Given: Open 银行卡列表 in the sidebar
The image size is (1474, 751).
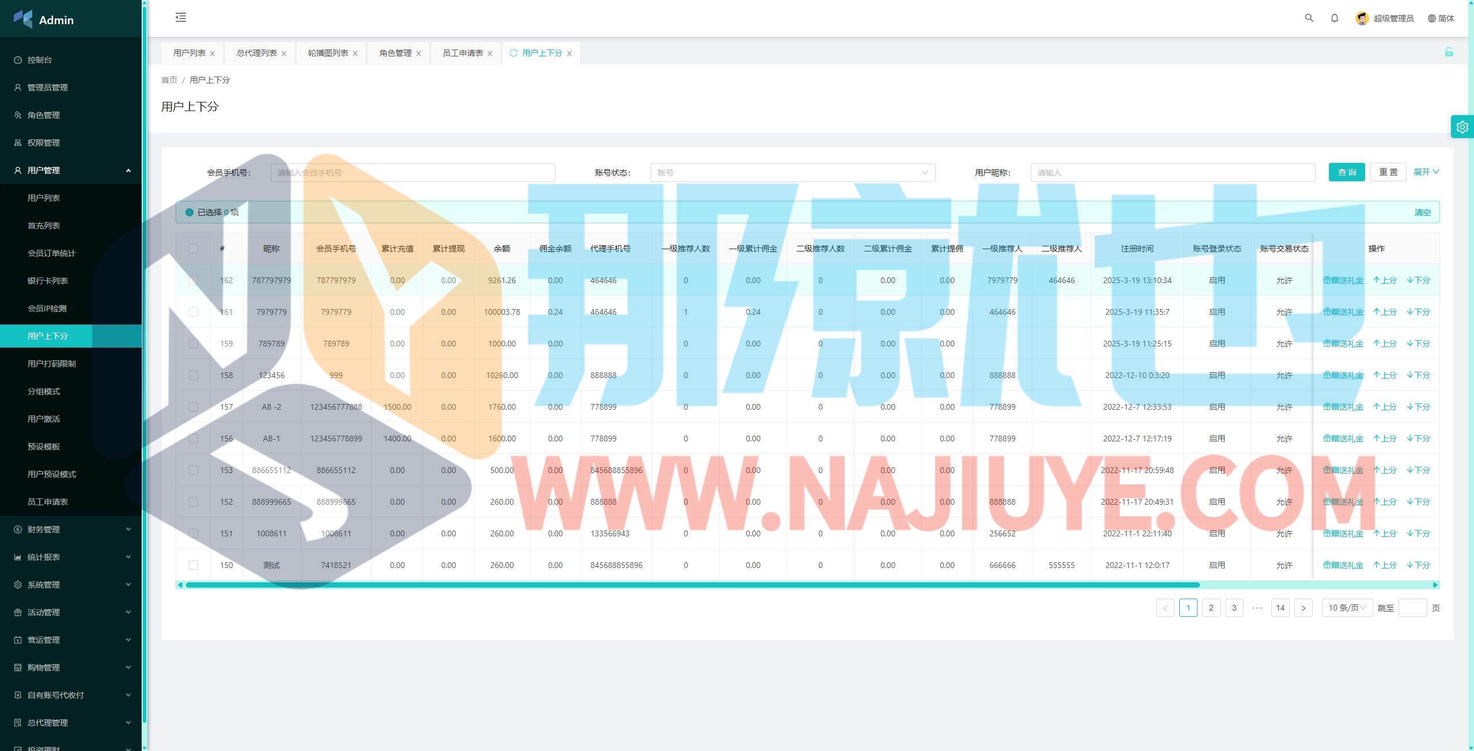Looking at the screenshot, I should coord(48,281).
